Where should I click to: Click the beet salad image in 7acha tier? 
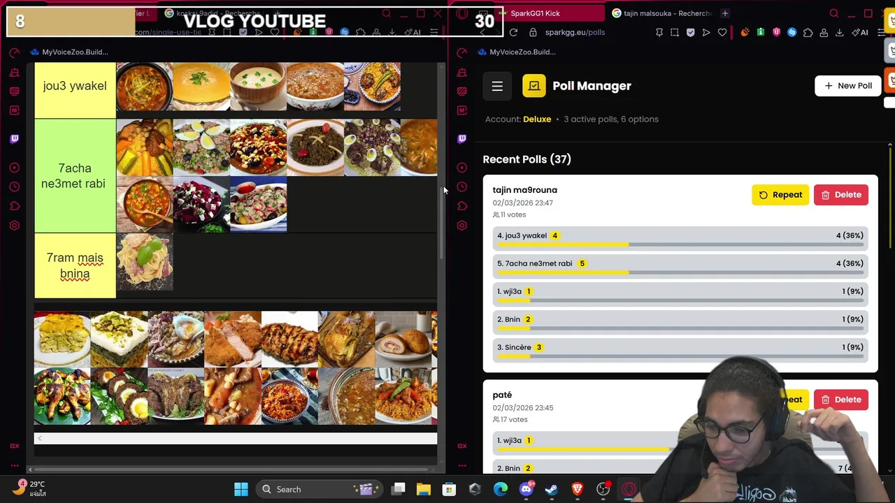point(201,204)
